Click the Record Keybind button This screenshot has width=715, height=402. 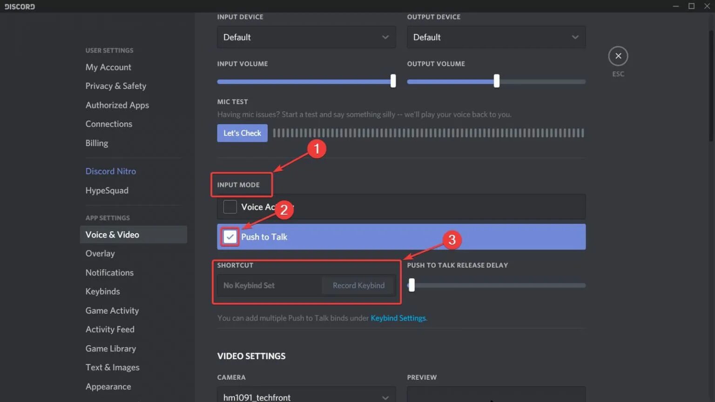pos(358,285)
